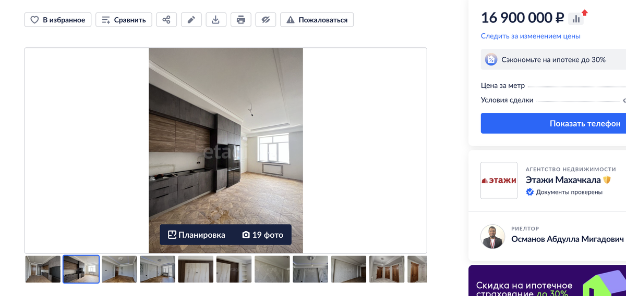Report listing via Пожаловаться button
Screen dimensions: 626x296
(317, 20)
